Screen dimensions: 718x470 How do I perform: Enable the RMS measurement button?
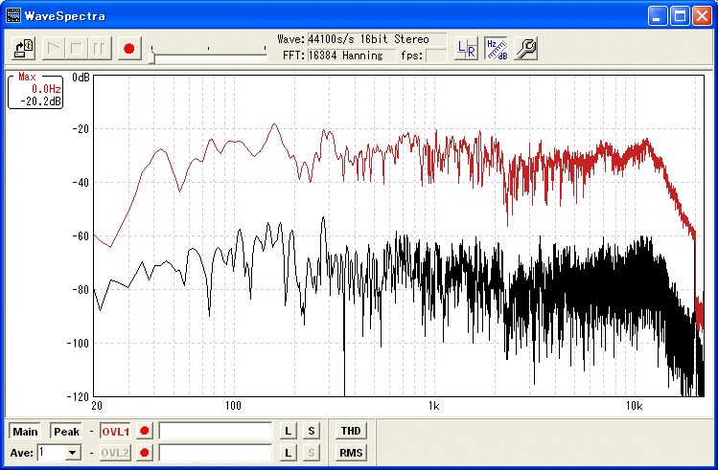click(x=350, y=453)
